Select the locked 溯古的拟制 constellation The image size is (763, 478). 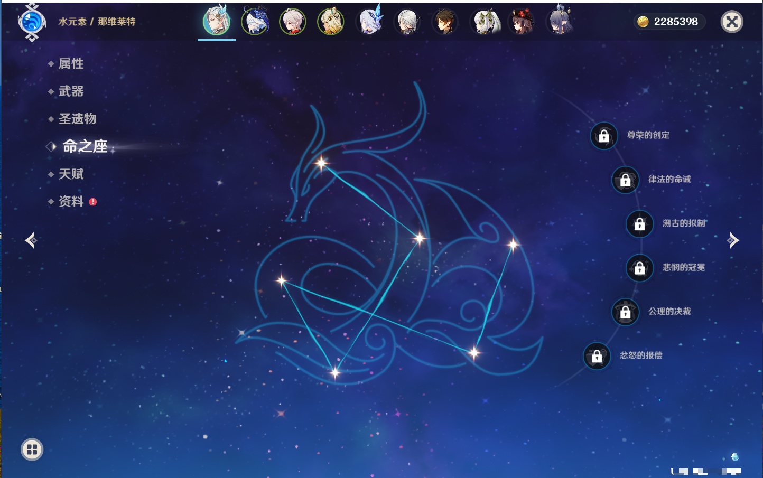pyautogui.click(x=640, y=224)
